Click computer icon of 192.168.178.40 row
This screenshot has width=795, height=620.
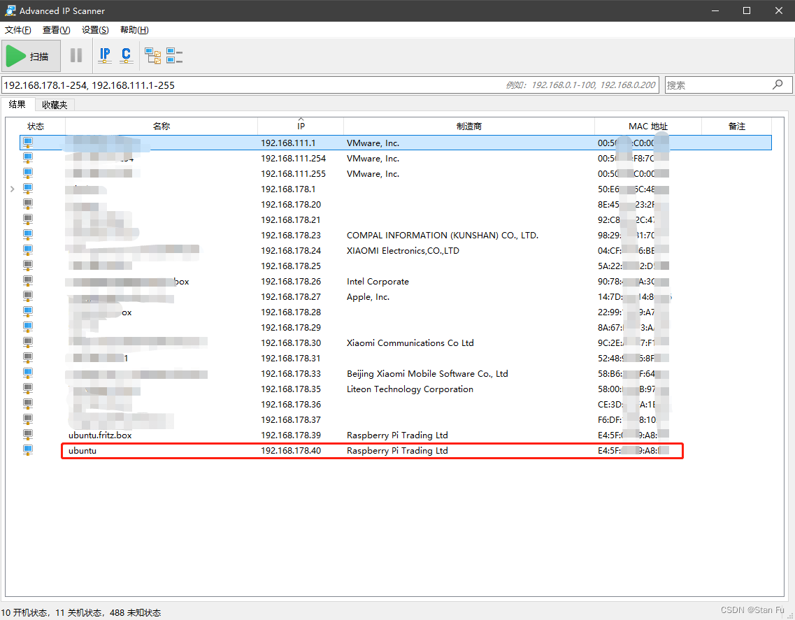[28, 451]
